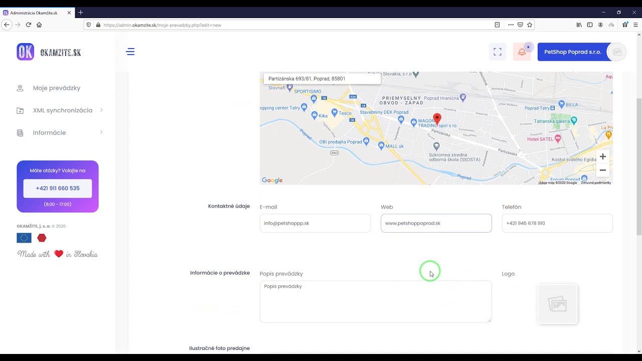Toggle fullscreen mode icon
Image resolution: width=642 pixels, height=361 pixels.
point(498,52)
